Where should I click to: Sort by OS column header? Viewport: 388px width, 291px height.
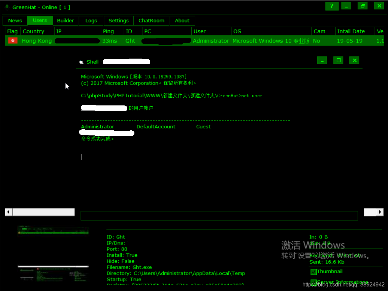tap(271, 31)
